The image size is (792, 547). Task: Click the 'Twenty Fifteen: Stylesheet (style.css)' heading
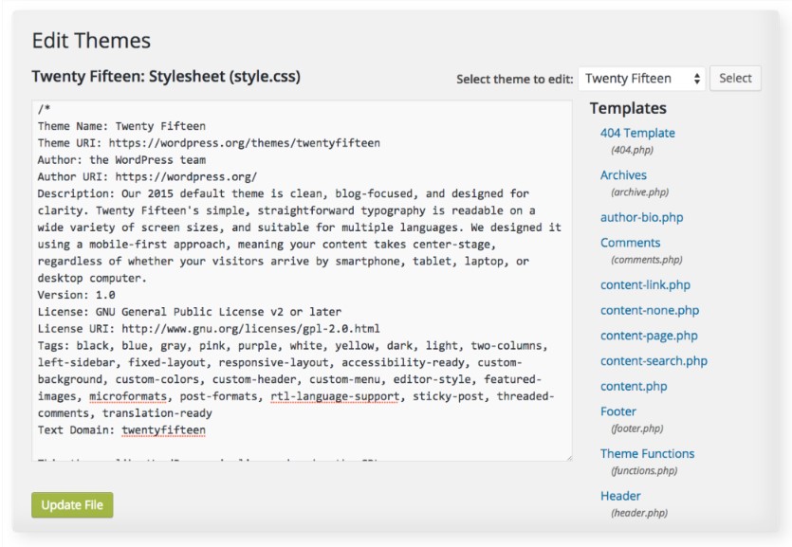(166, 77)
